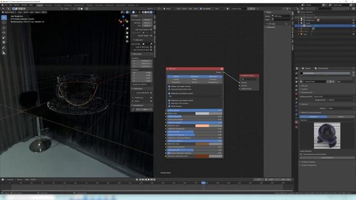Play animation from timeline controls
The width and height of the screenshot is (356, 200).
pyautogui.click(x=149, y=179)
